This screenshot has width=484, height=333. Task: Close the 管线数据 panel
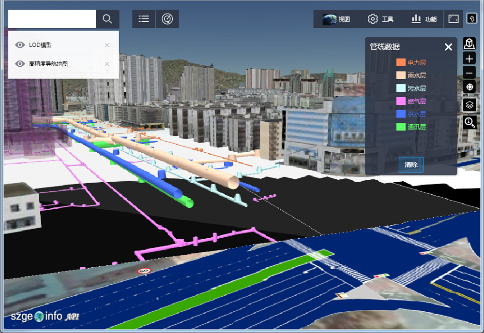448,47
